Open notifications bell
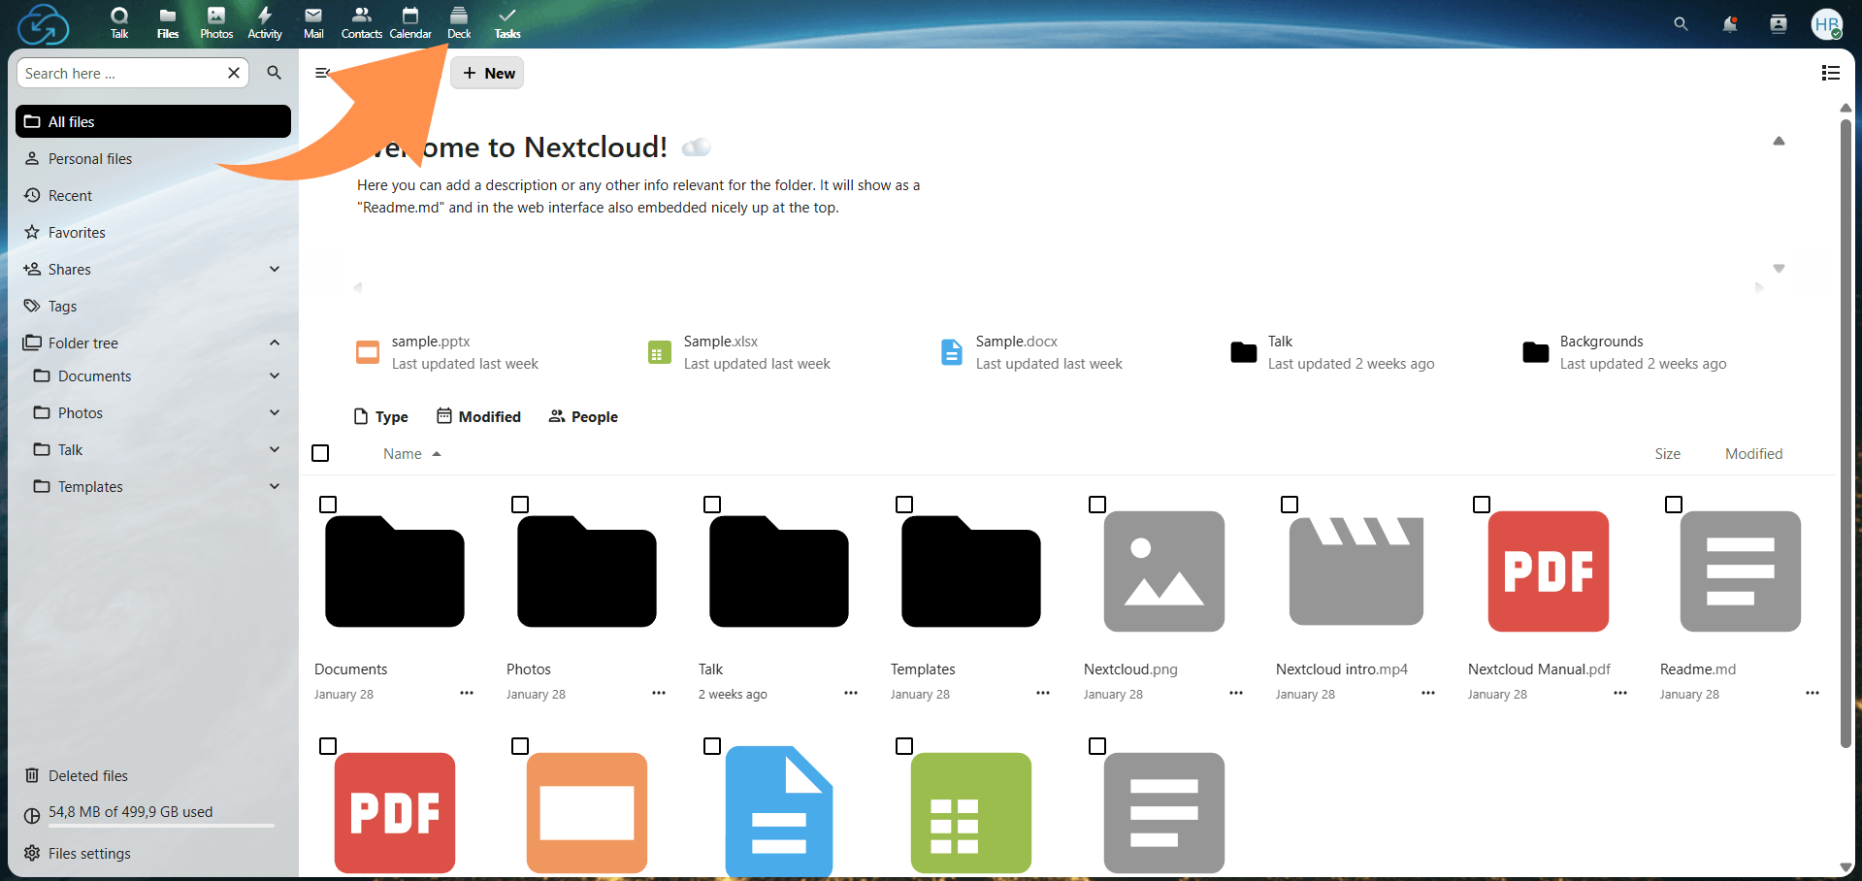Screen dimensions: 1862x881 point(1729,24)
